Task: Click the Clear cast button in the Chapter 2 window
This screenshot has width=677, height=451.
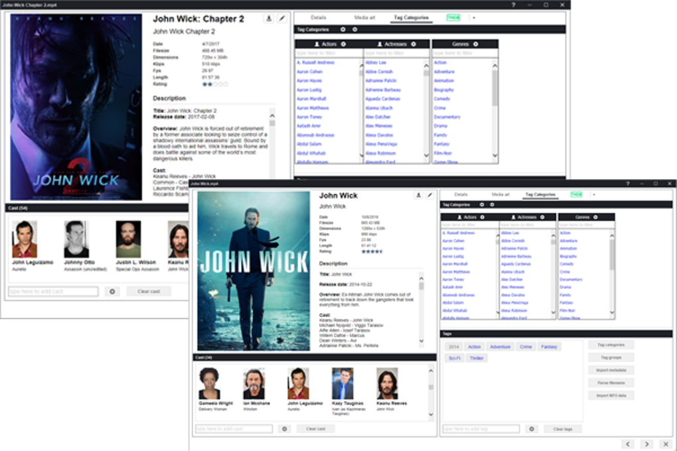Action: pos(149,291)
